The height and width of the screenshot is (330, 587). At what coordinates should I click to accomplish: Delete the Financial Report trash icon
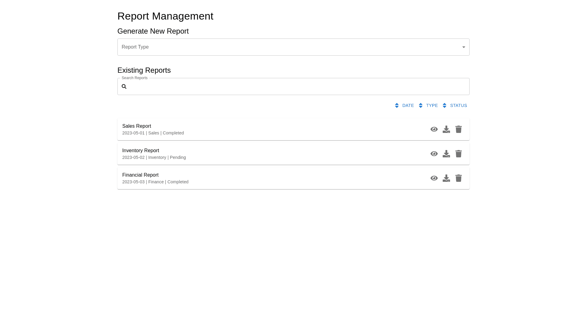coord(458,178)
